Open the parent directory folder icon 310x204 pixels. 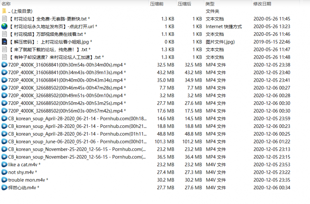[x=4, y=11]
